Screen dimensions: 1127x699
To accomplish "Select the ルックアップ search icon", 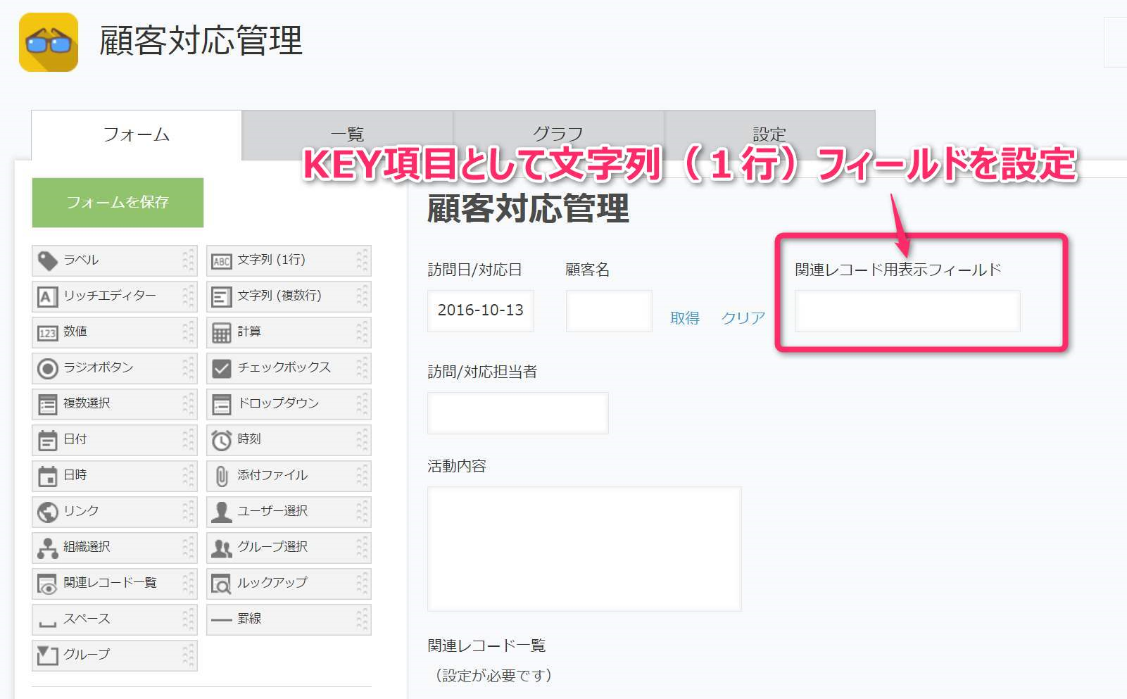I will (x=221, y=584).
